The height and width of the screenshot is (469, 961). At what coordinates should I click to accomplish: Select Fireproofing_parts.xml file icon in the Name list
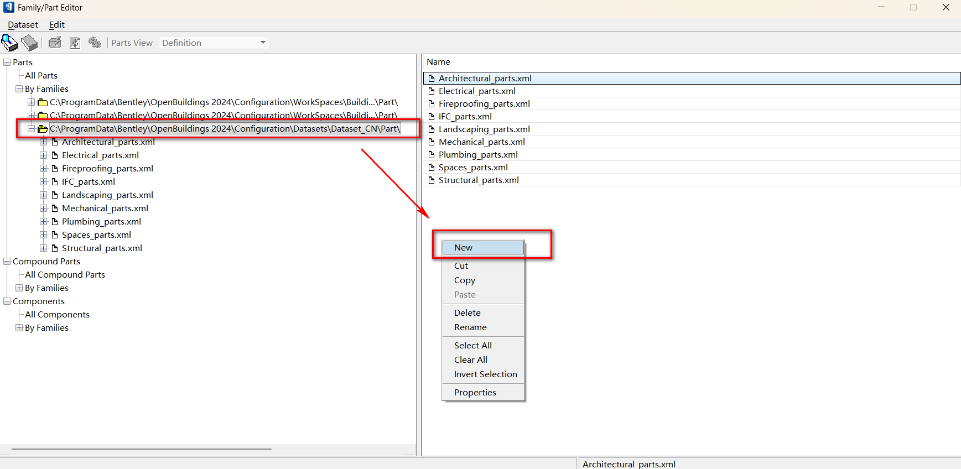pos(432,104)
